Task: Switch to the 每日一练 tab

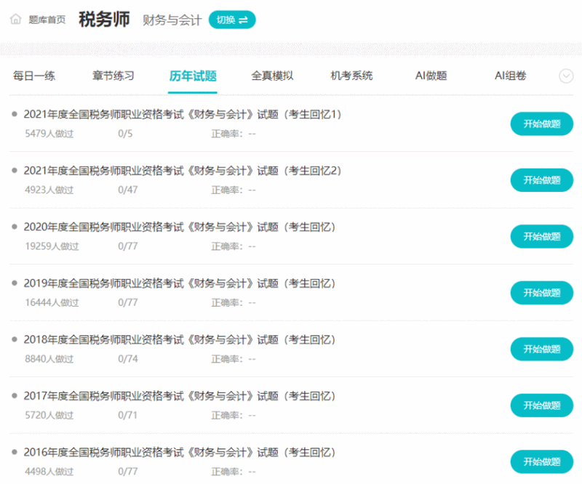Action: [x=34, y=76]
